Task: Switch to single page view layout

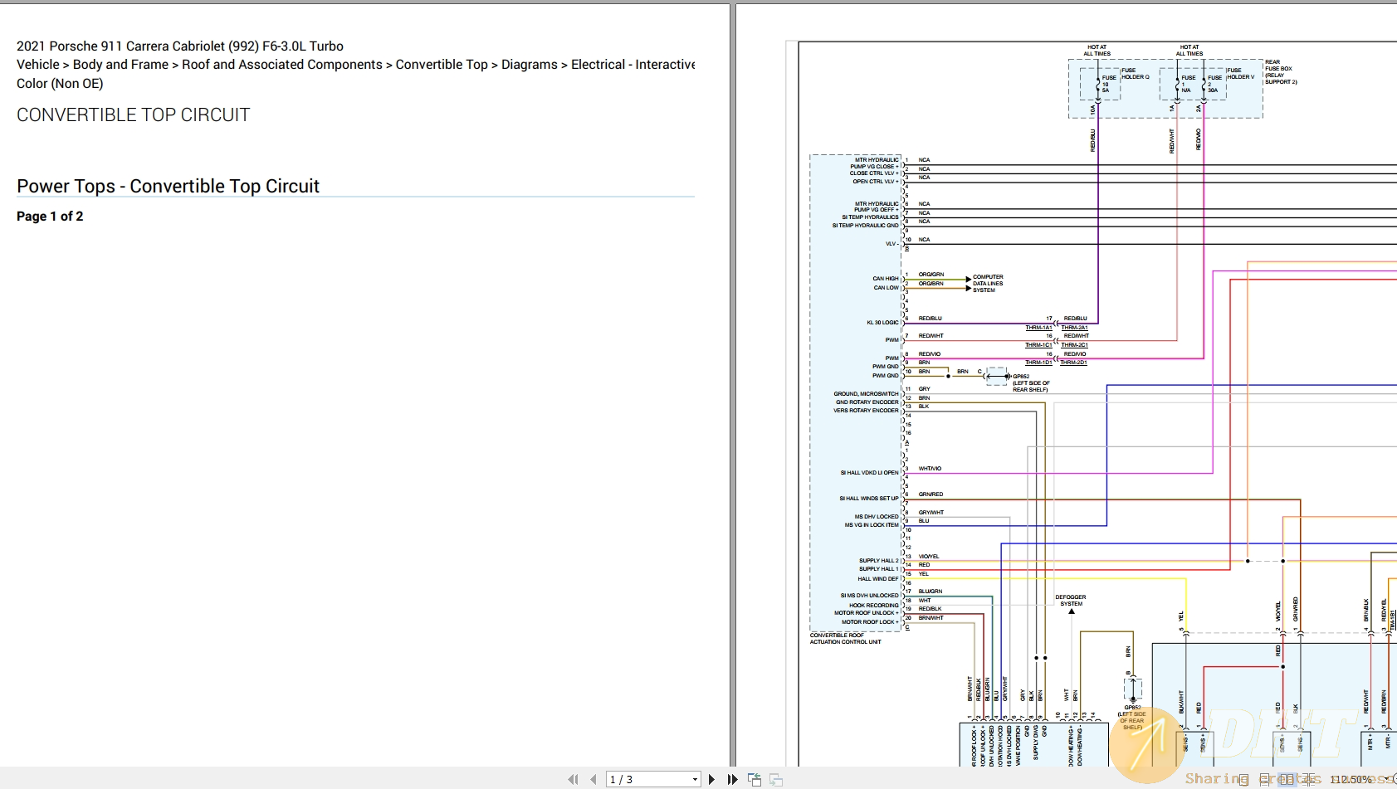Action: click(1243, 779)
